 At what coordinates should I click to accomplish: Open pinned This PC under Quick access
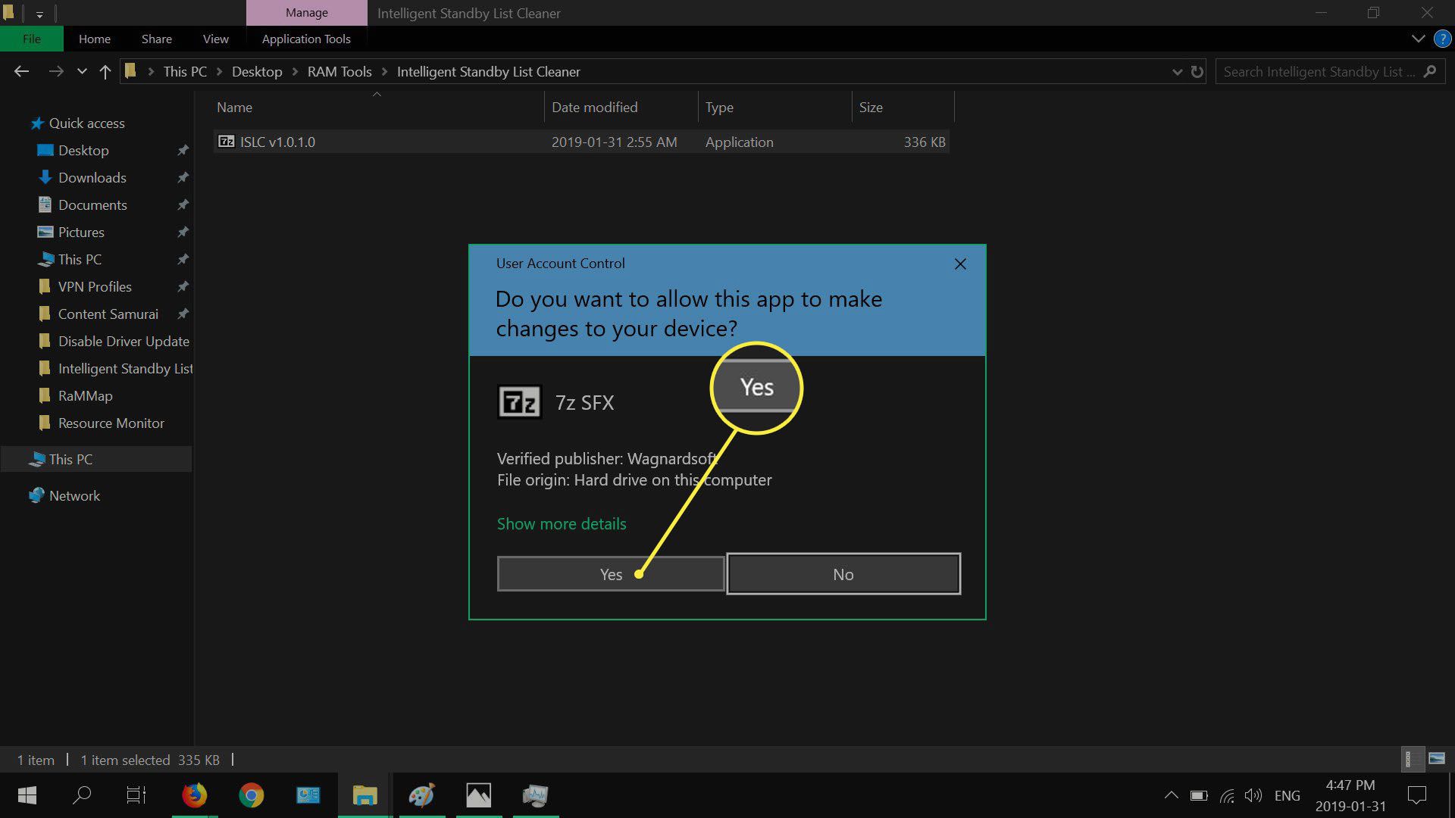coord(80,259)
